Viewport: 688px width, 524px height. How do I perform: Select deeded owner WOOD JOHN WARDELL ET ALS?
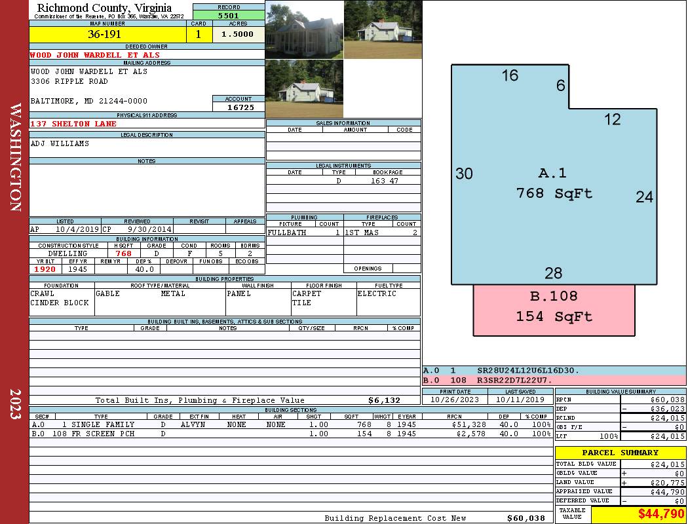(95, 55)
